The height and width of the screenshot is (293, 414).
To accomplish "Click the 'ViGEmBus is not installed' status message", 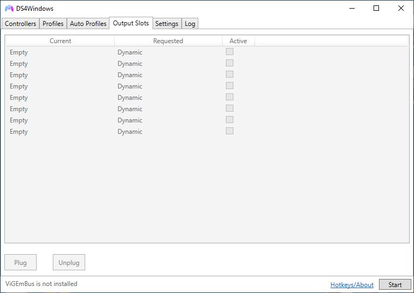I will tap(42, 284).
